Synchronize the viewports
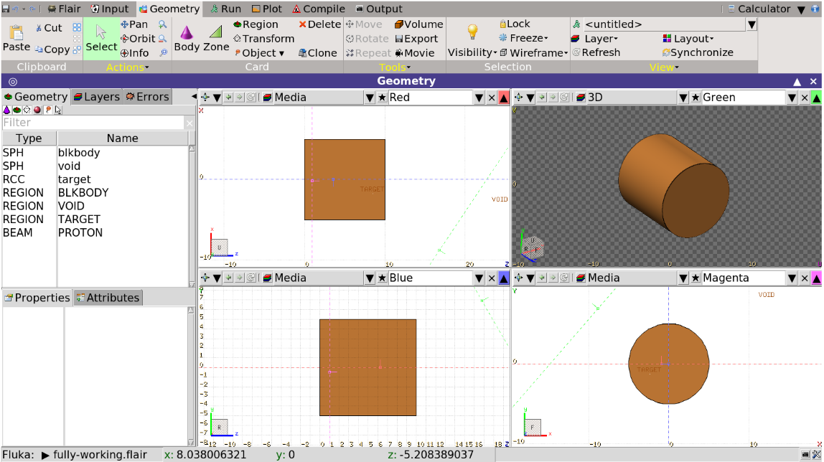 (698, 52)
